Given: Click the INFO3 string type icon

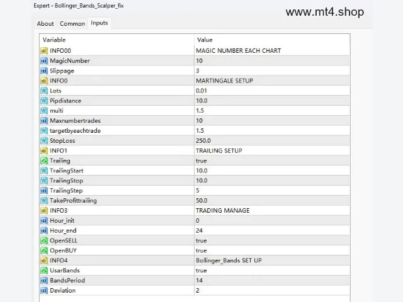Looking at the screenshot, I should [x=44, y=211].
